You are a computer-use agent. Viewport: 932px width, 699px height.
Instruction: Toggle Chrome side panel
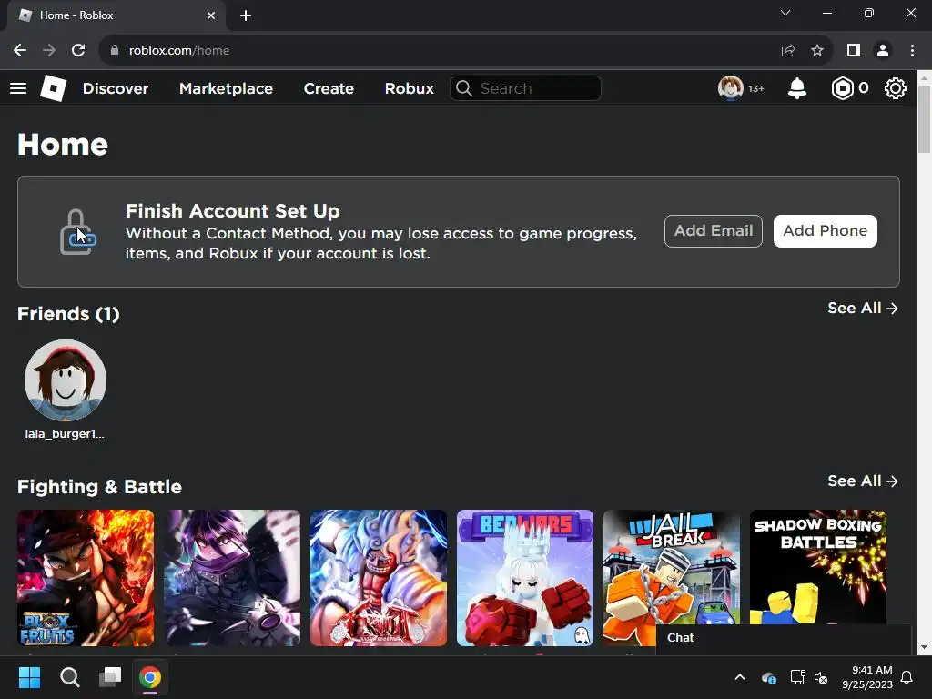click(854, 51)
